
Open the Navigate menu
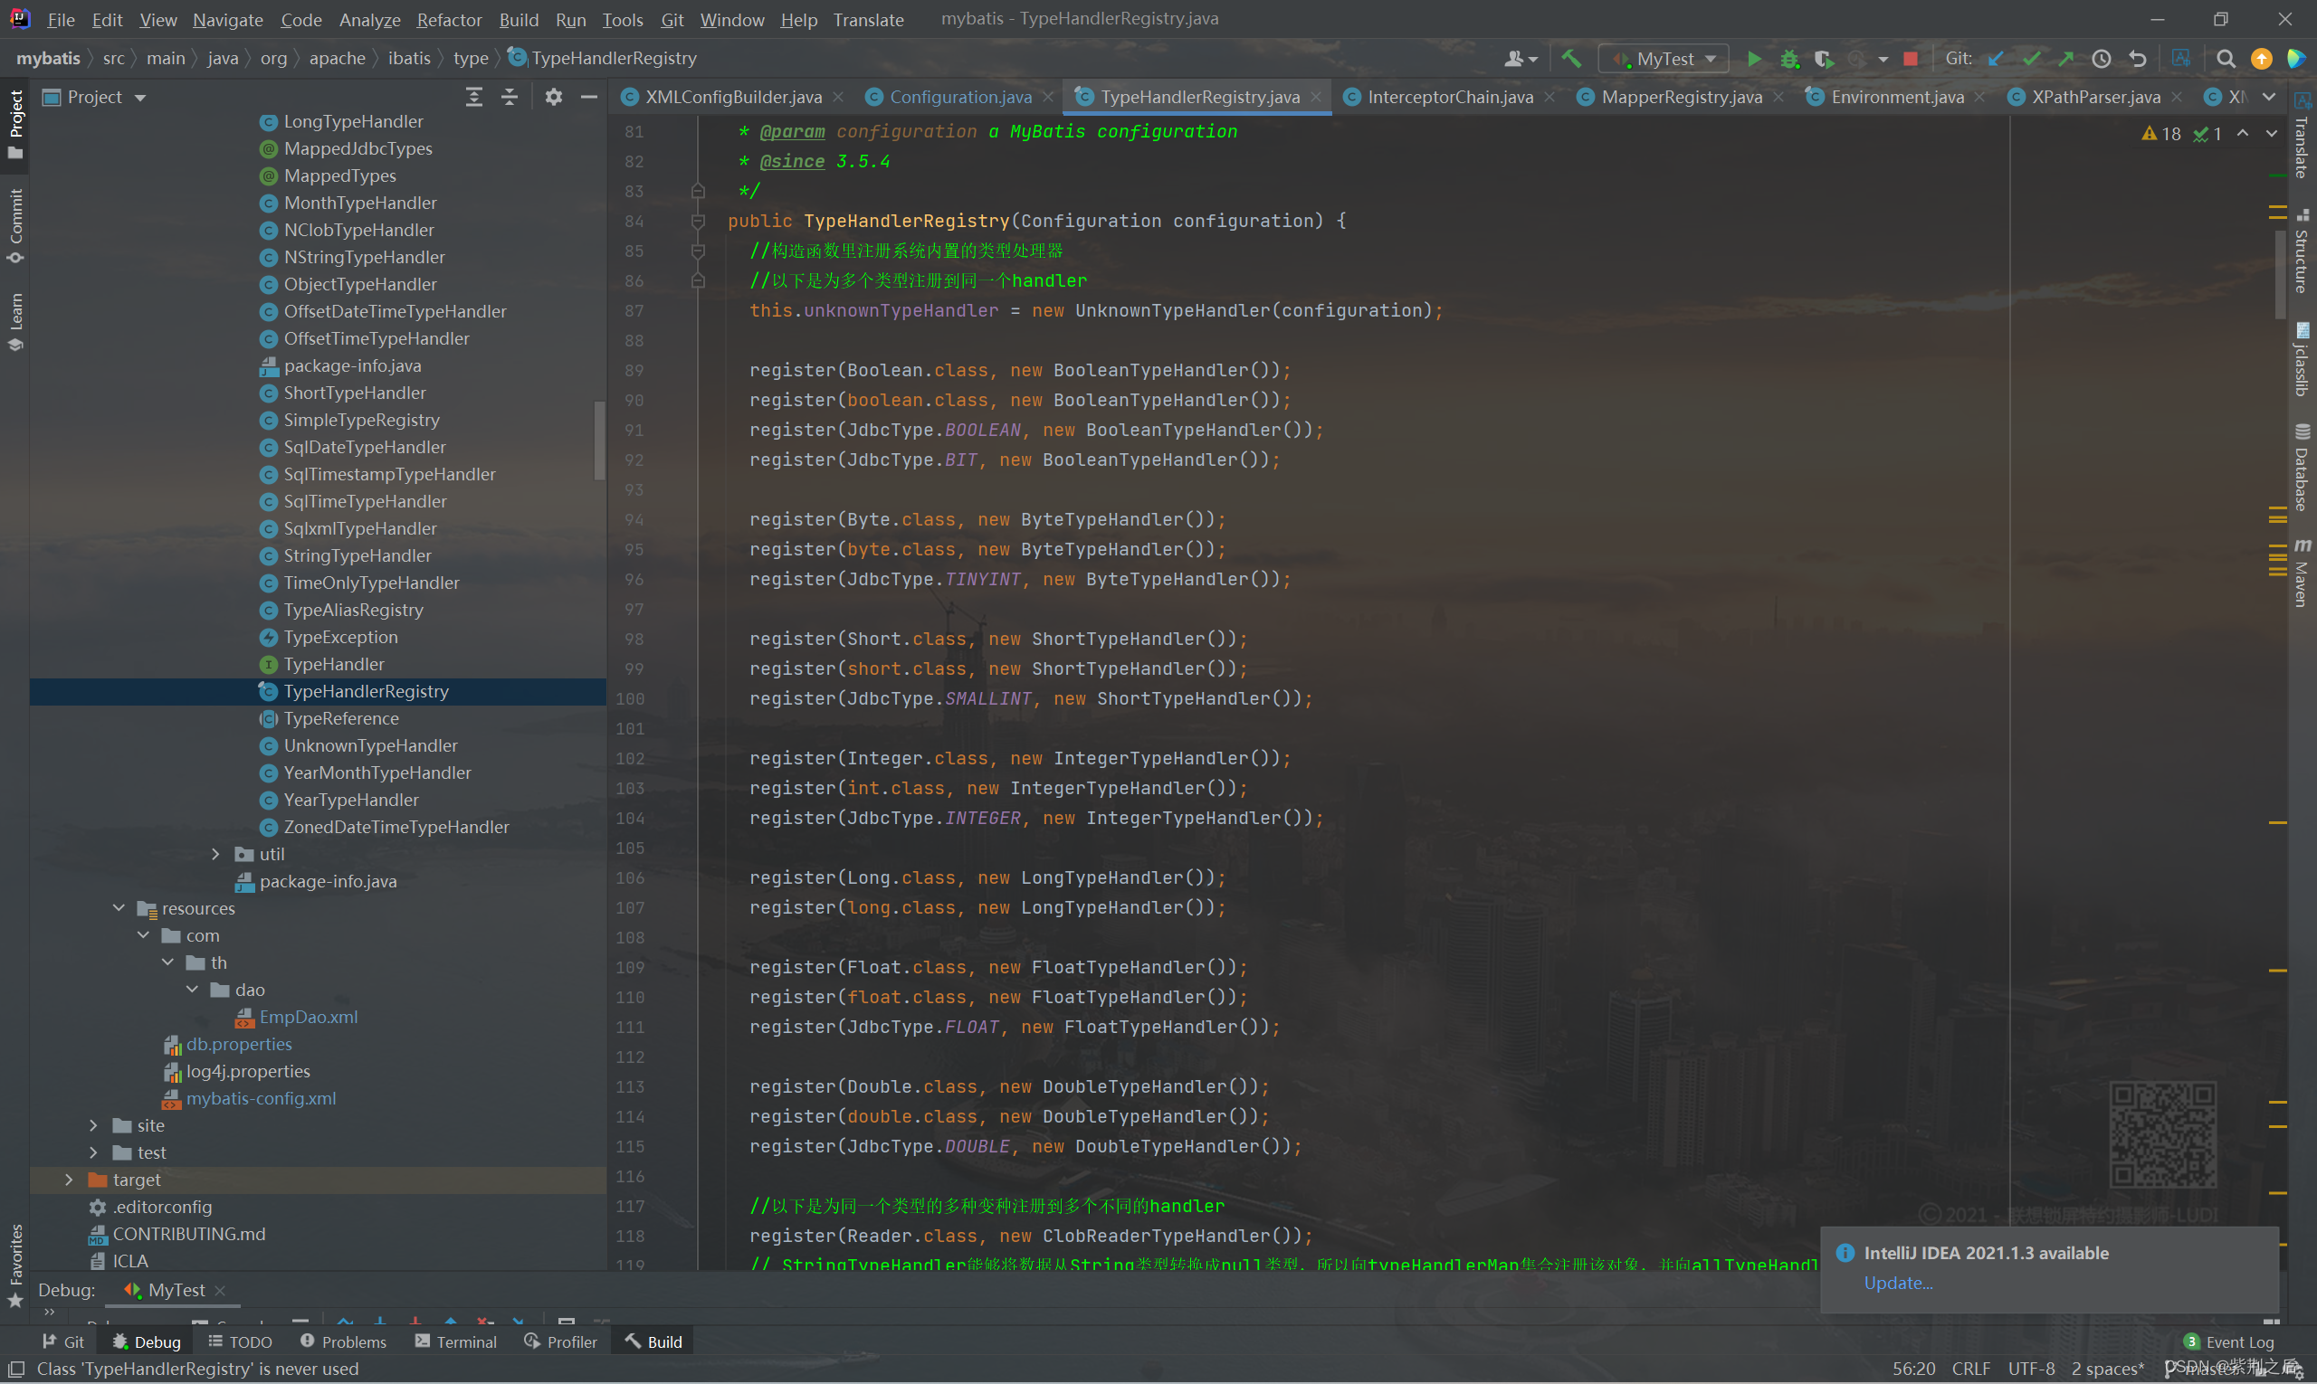[228, 20]
